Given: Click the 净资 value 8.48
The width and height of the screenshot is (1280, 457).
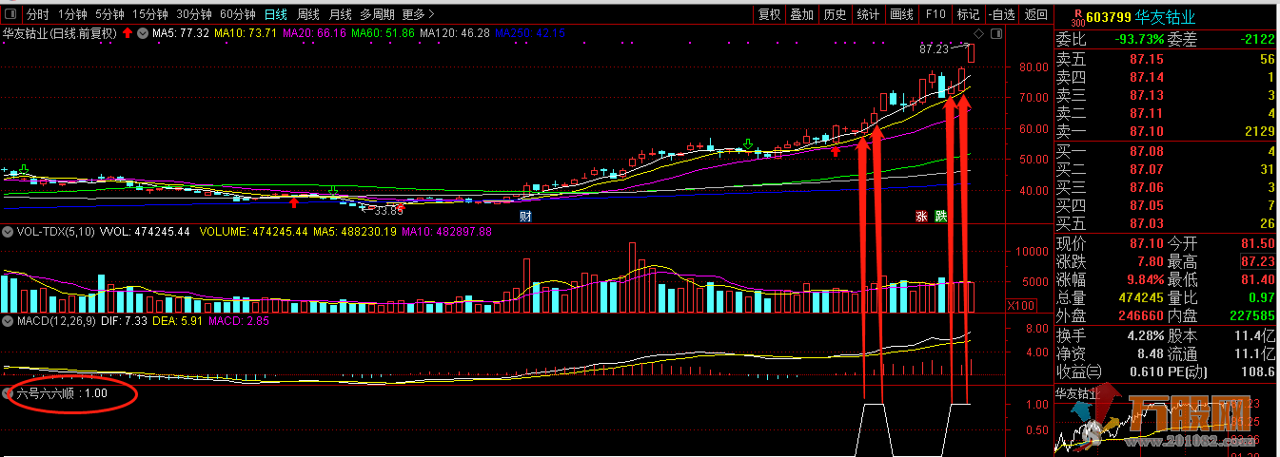Looking at the screenshot, I should click(x=1151, y=354).
